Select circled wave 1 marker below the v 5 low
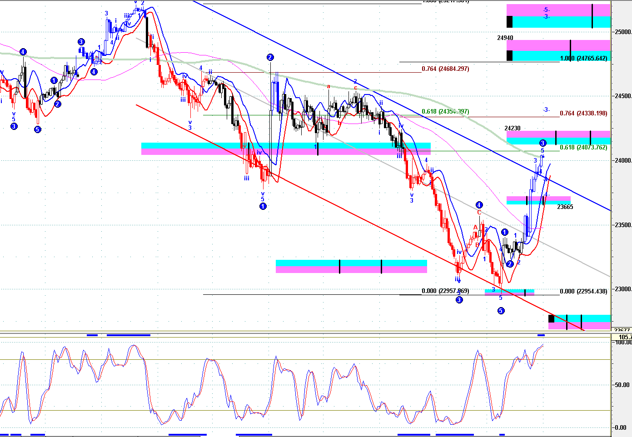 point(263,207)
